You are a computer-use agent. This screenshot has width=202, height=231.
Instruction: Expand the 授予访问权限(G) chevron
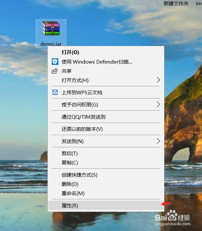(x=158, y=104)
